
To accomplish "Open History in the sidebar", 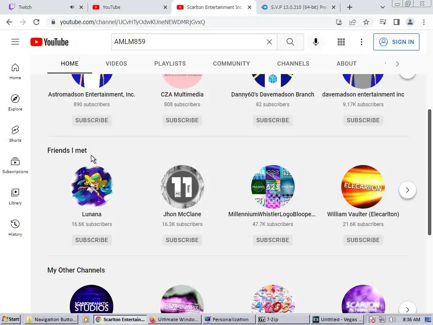I will pyautogui.click(x=15, y=228).
